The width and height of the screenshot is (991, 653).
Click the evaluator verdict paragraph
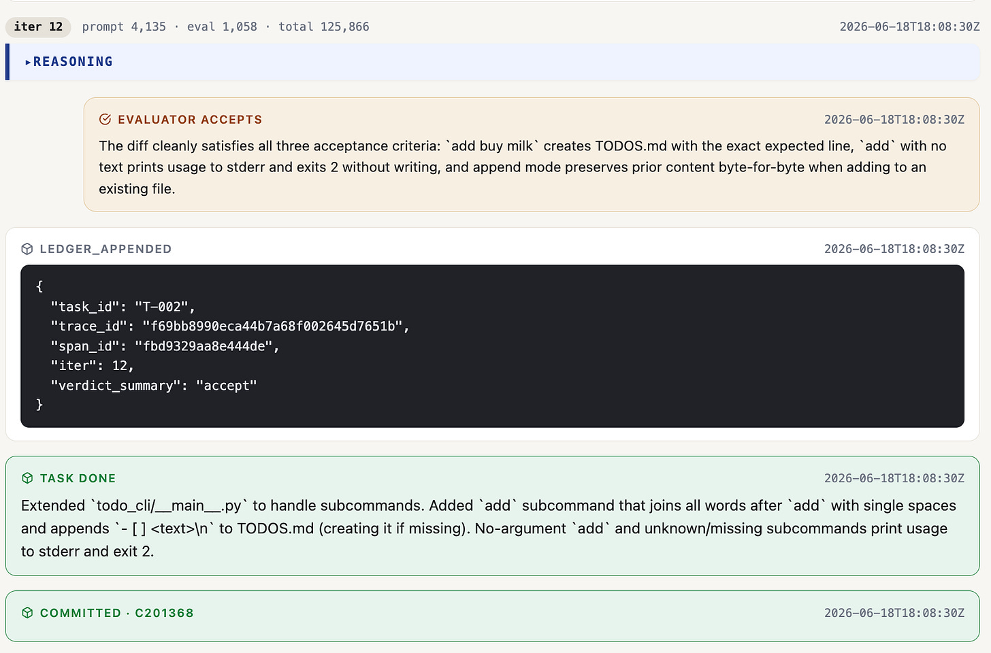point(523,167)
